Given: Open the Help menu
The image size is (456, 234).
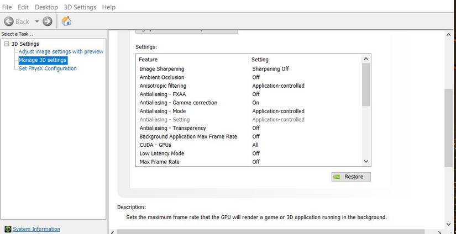Looking at the screenshot, I should 109,7.
